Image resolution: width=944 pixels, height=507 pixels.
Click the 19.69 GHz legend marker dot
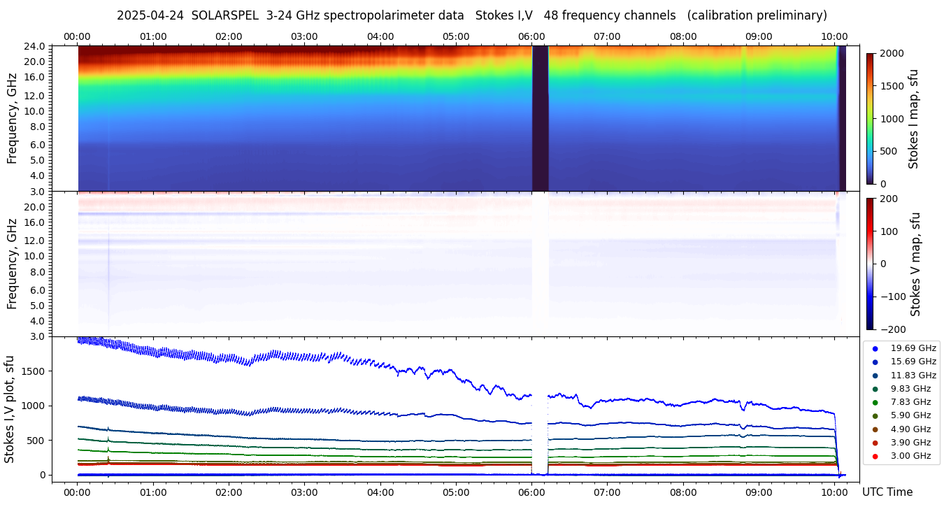[x=875, y=348]
